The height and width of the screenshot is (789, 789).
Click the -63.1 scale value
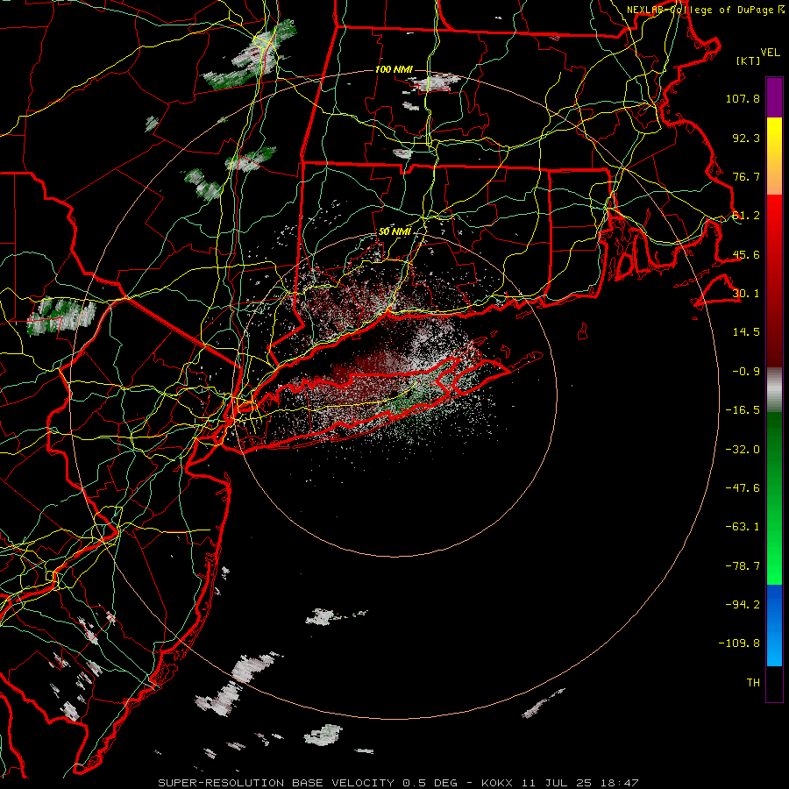(743, 527)
